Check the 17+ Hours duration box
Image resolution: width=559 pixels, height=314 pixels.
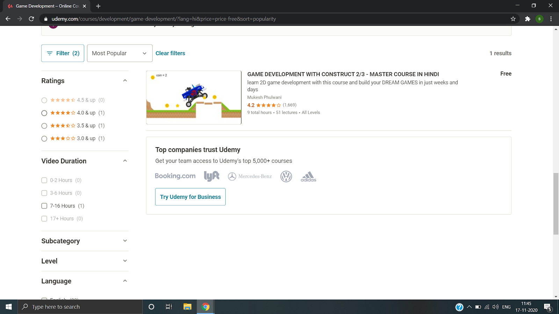point(44,219)
